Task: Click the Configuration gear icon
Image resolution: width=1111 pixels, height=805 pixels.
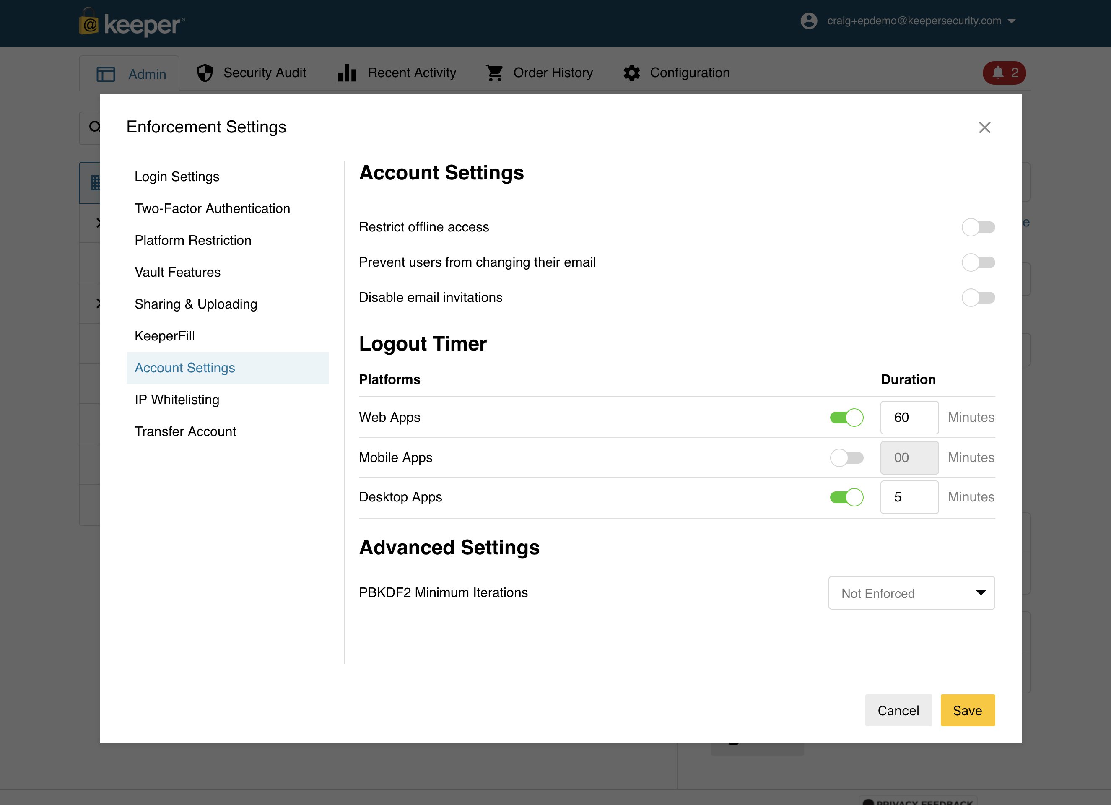Action: (631, 73)
